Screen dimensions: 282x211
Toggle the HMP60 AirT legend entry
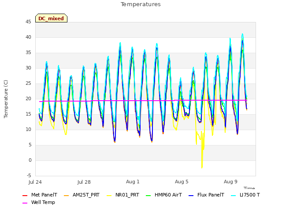pyautogui.click(x=164, y=195)
